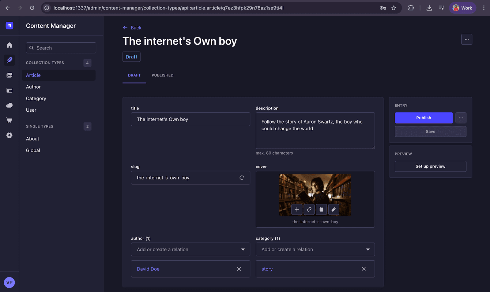Open Content-Type Builder icon in sidebar
The height and width of the screenshot is (292, 490).
(x=9, y=90)
